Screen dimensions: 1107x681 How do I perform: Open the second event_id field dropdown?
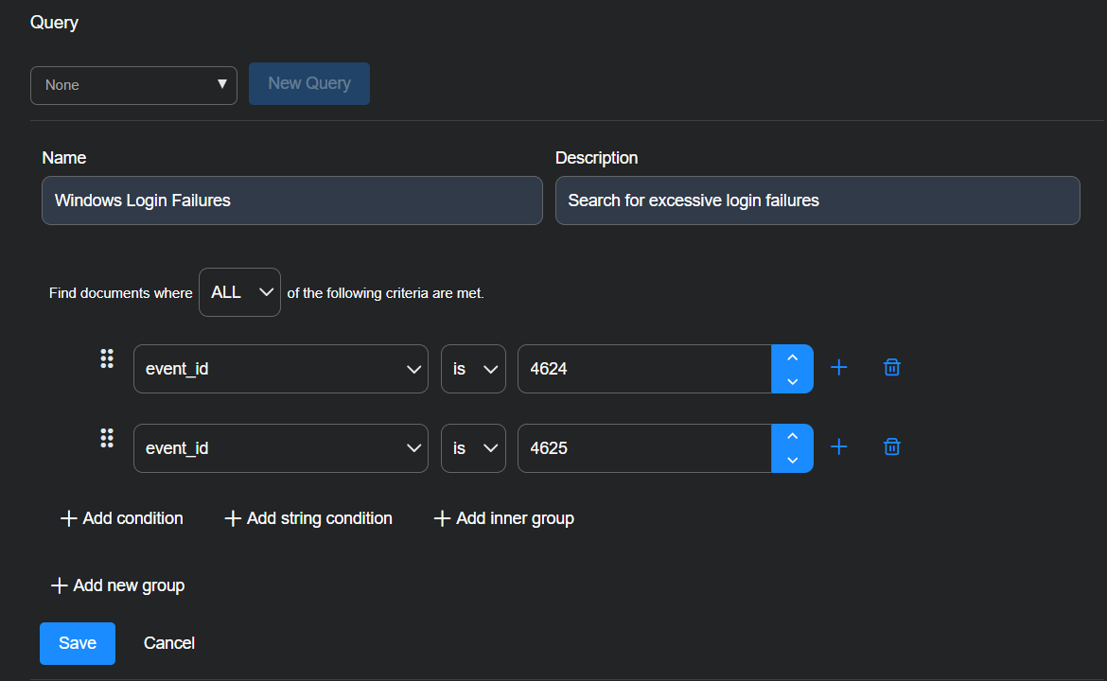[280, 448]
